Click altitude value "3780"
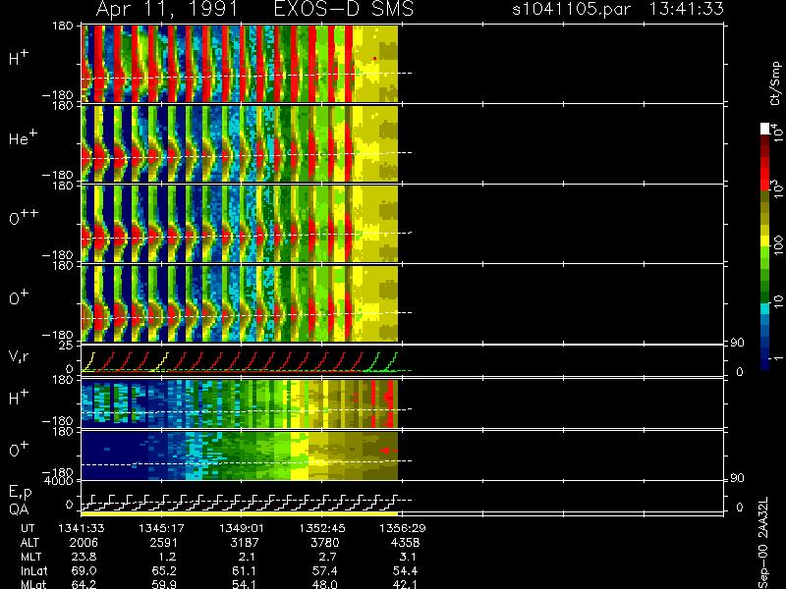Screen dimensions: 786x589 (325, 543)
